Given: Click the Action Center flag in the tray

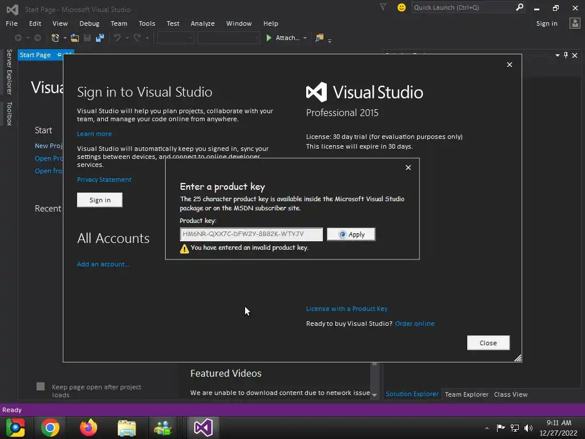Looking at the screenshot, I should click(500, 428).
